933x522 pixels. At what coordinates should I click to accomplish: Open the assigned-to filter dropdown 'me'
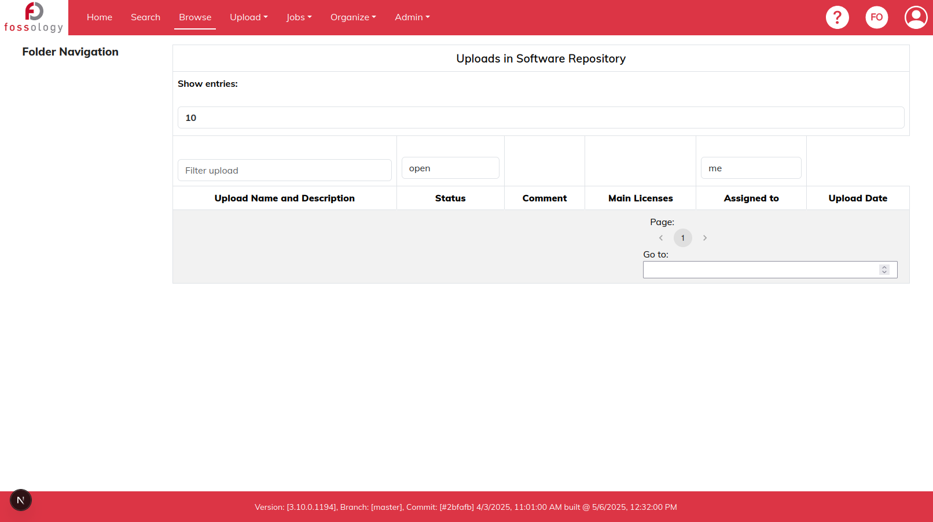(x=751, y=168)
